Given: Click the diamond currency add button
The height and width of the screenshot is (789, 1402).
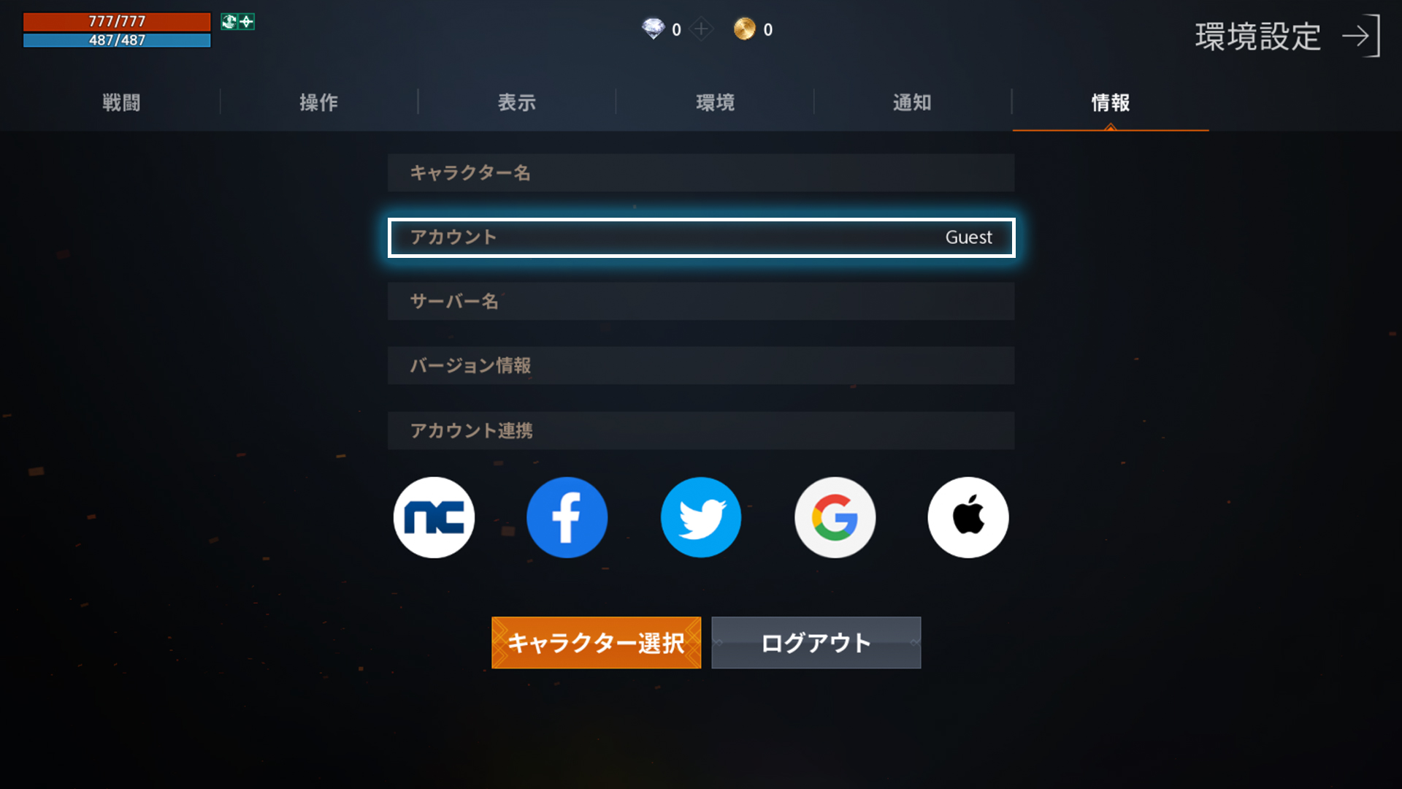Looking at the screenshot, I should click(x=701, y=29).
